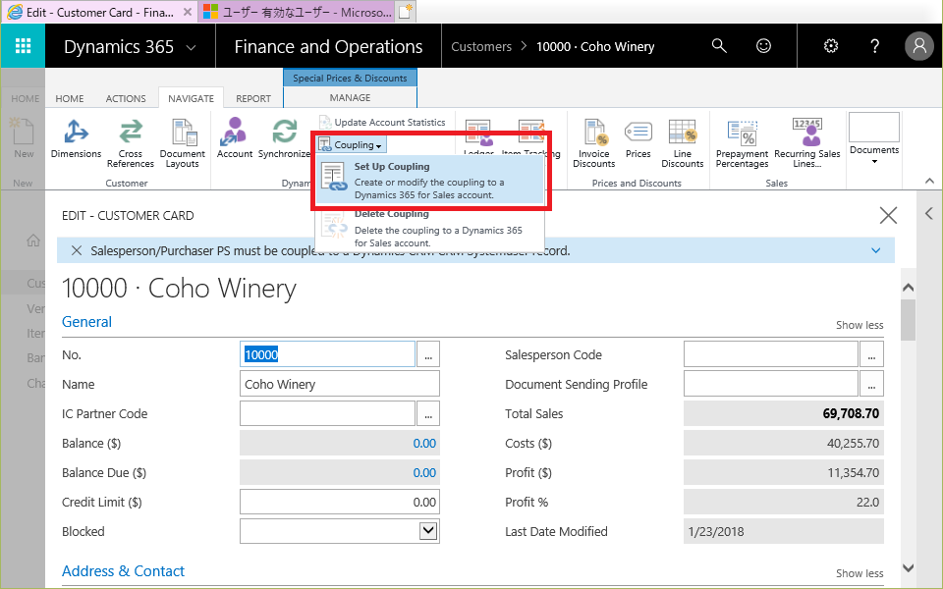Go to the home icon in sidebar
943x589 pixels.
point(33,241)
